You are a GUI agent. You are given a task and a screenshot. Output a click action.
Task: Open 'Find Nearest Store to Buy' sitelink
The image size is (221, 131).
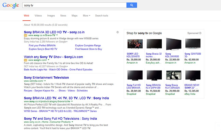coord(89,49)
